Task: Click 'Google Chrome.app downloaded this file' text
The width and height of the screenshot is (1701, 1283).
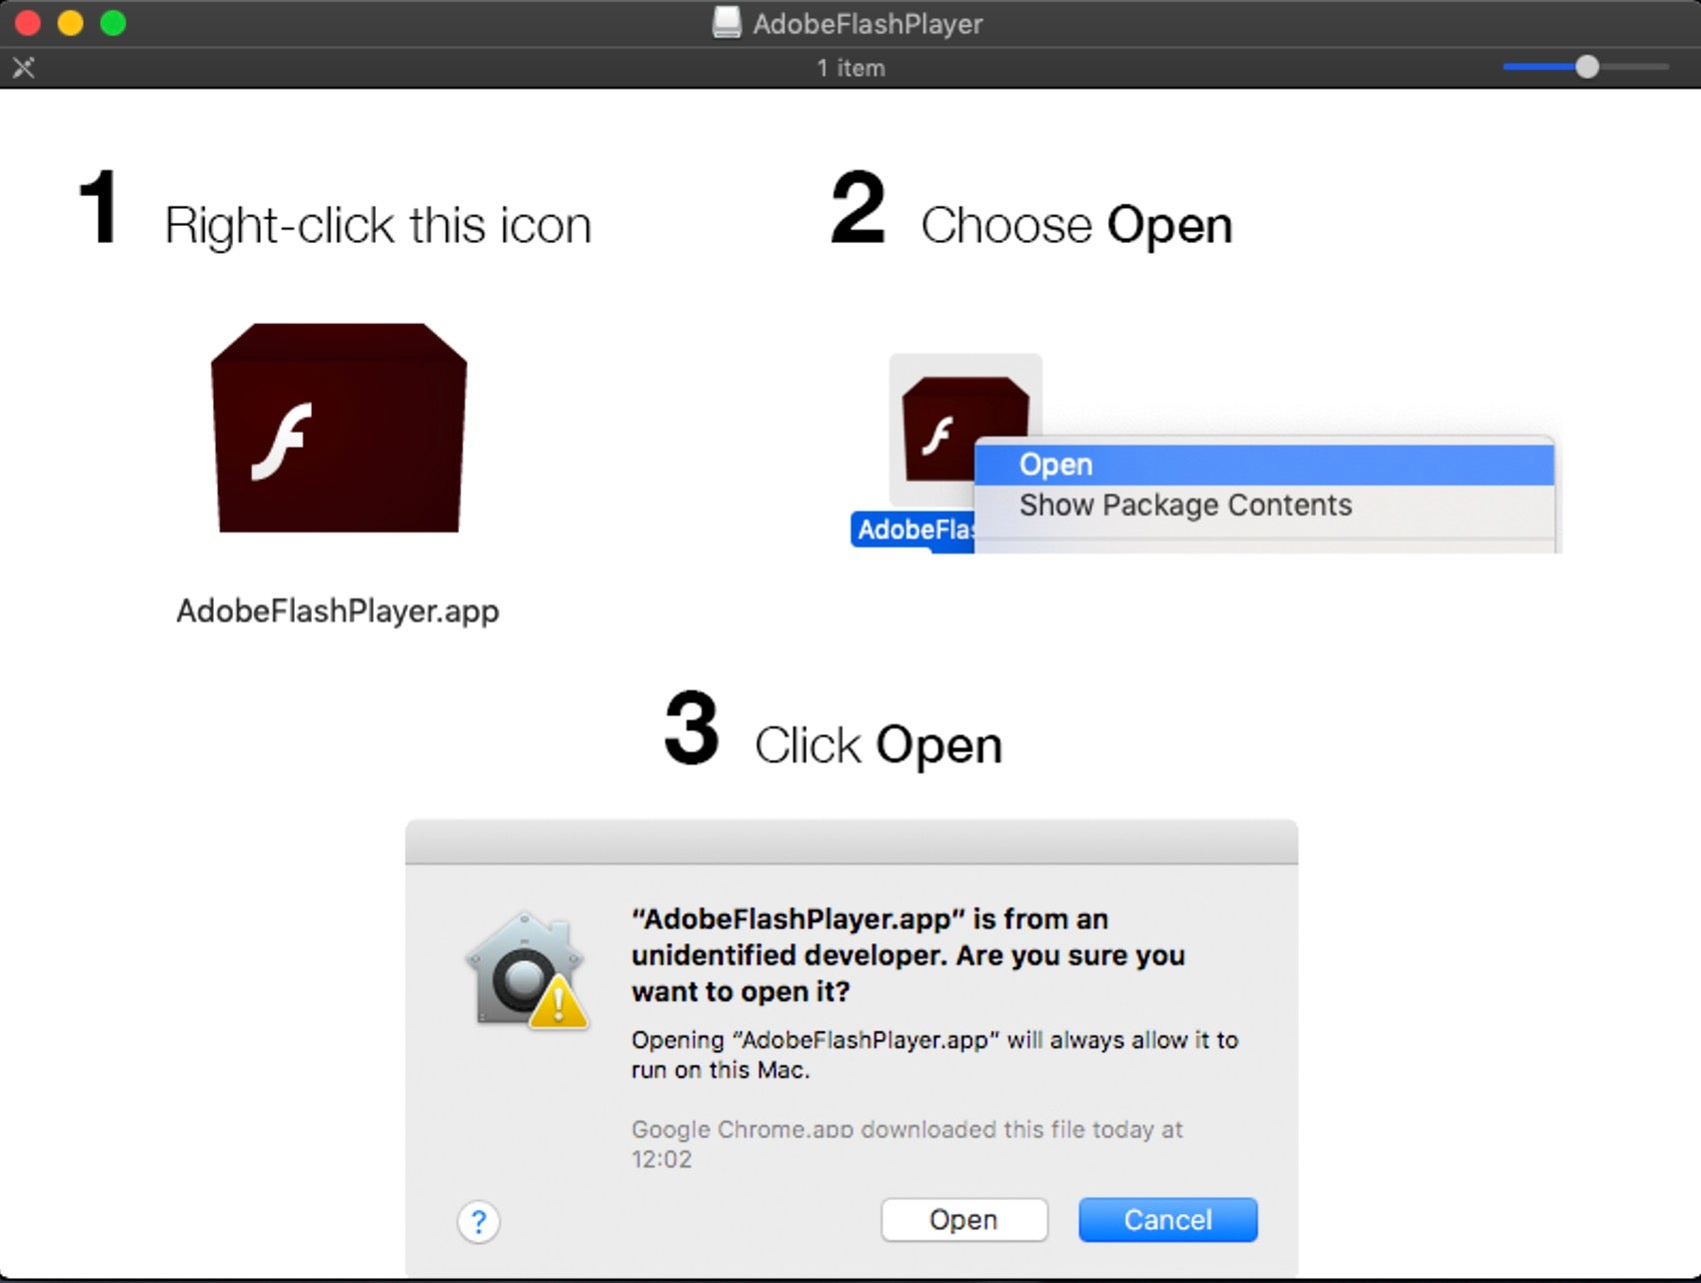Action: (x=906, y=1144)
